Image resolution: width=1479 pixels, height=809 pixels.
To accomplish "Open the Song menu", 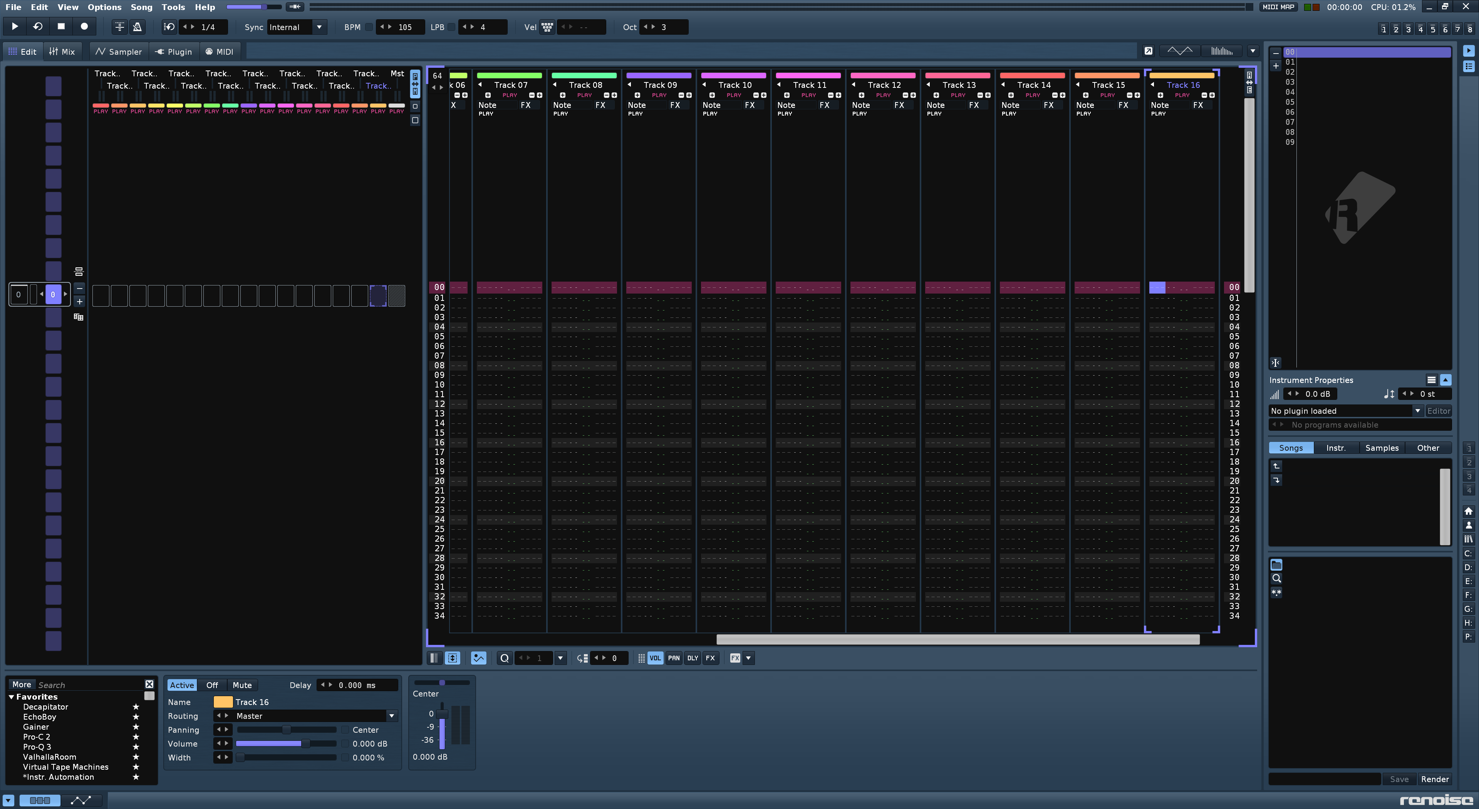I will [141, 7].
